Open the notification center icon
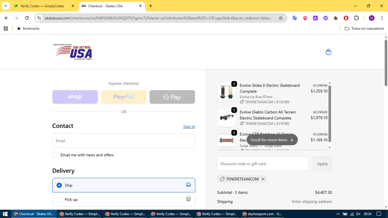388x218 pixels. 379,214
